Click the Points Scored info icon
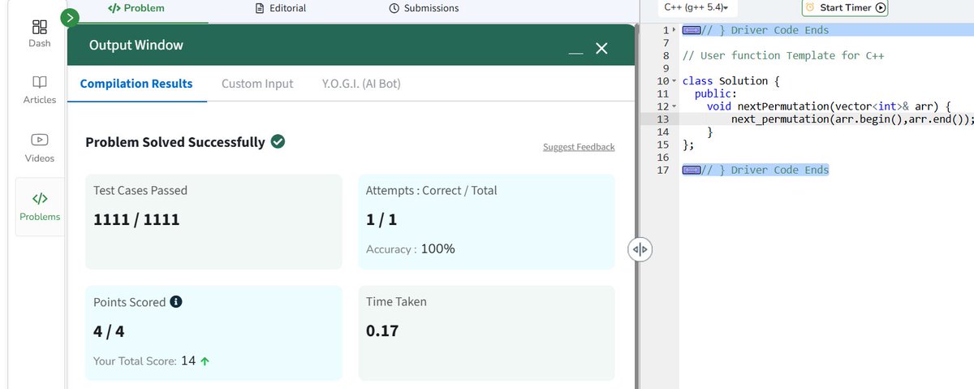The image size is (974, 389). point(175,301)
